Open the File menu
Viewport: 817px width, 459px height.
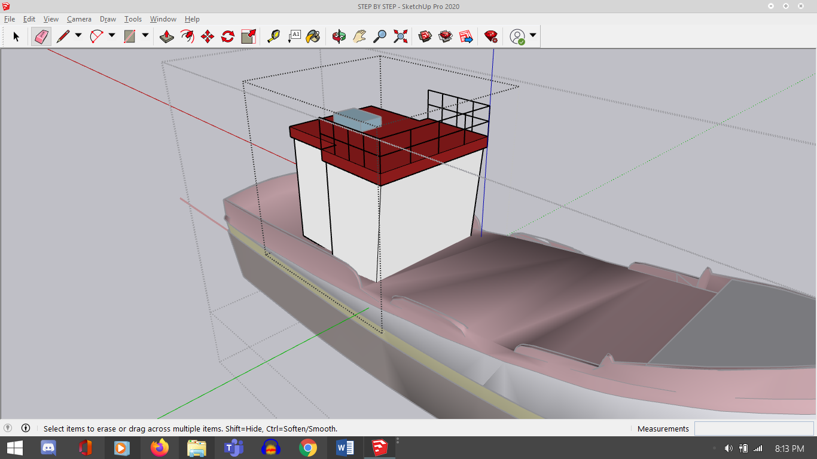[x=10, y=19]
